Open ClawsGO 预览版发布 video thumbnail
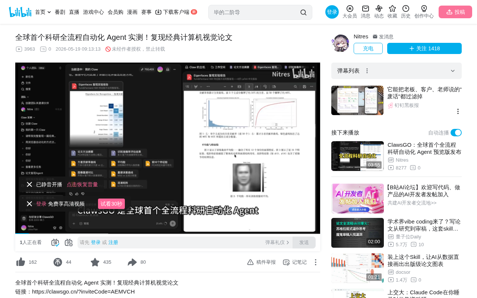 tap(357, 156)
